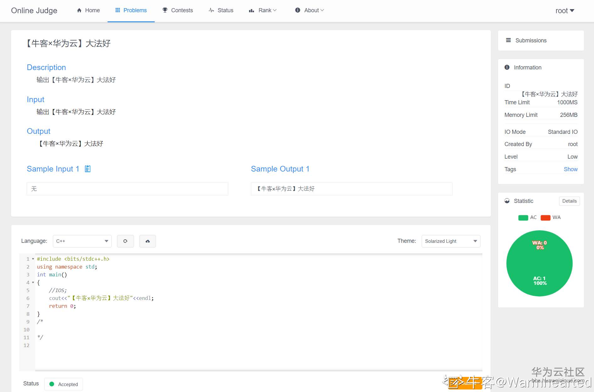Click the return 0 line in the editor
The image size is (594, 392).
[62, 306]
